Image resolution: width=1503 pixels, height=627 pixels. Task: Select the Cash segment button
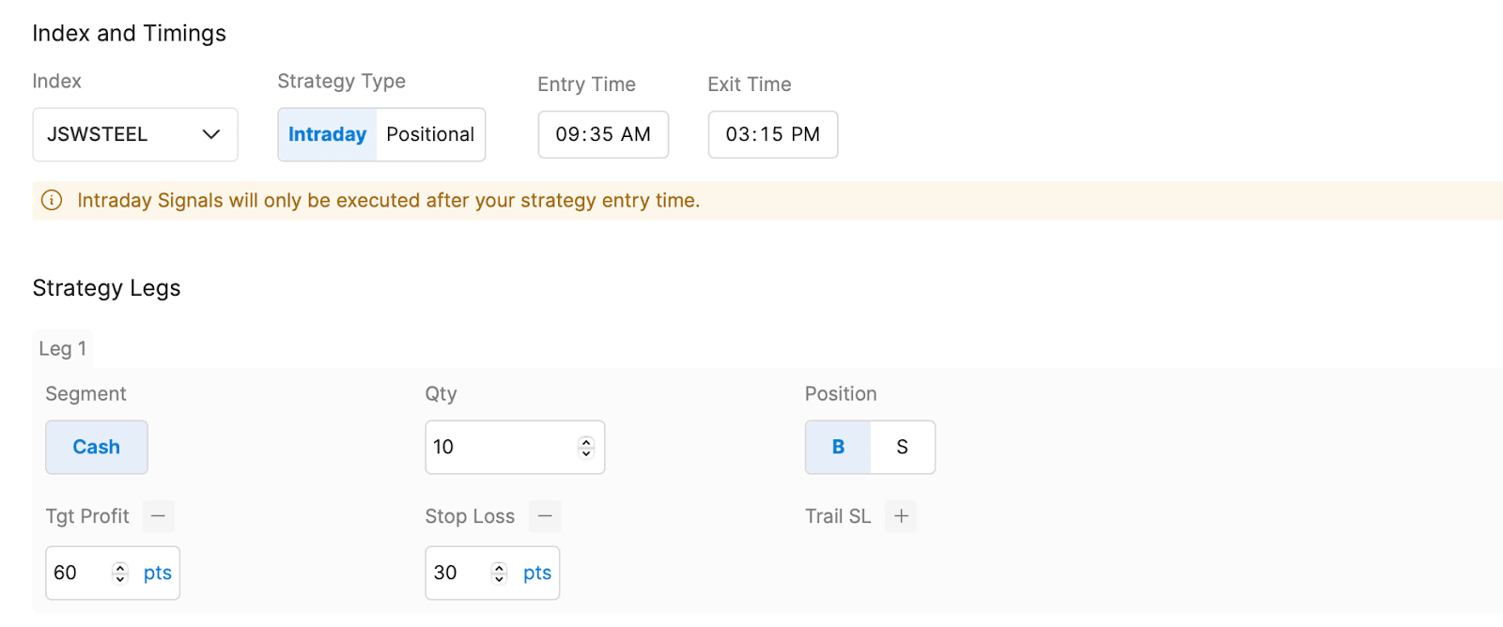point(97,447)
